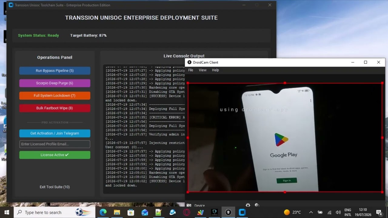Click the System Status: Ready text
The width and height of the screenshot is (388, 218).
pyautogui.click(x=38, y=35)
